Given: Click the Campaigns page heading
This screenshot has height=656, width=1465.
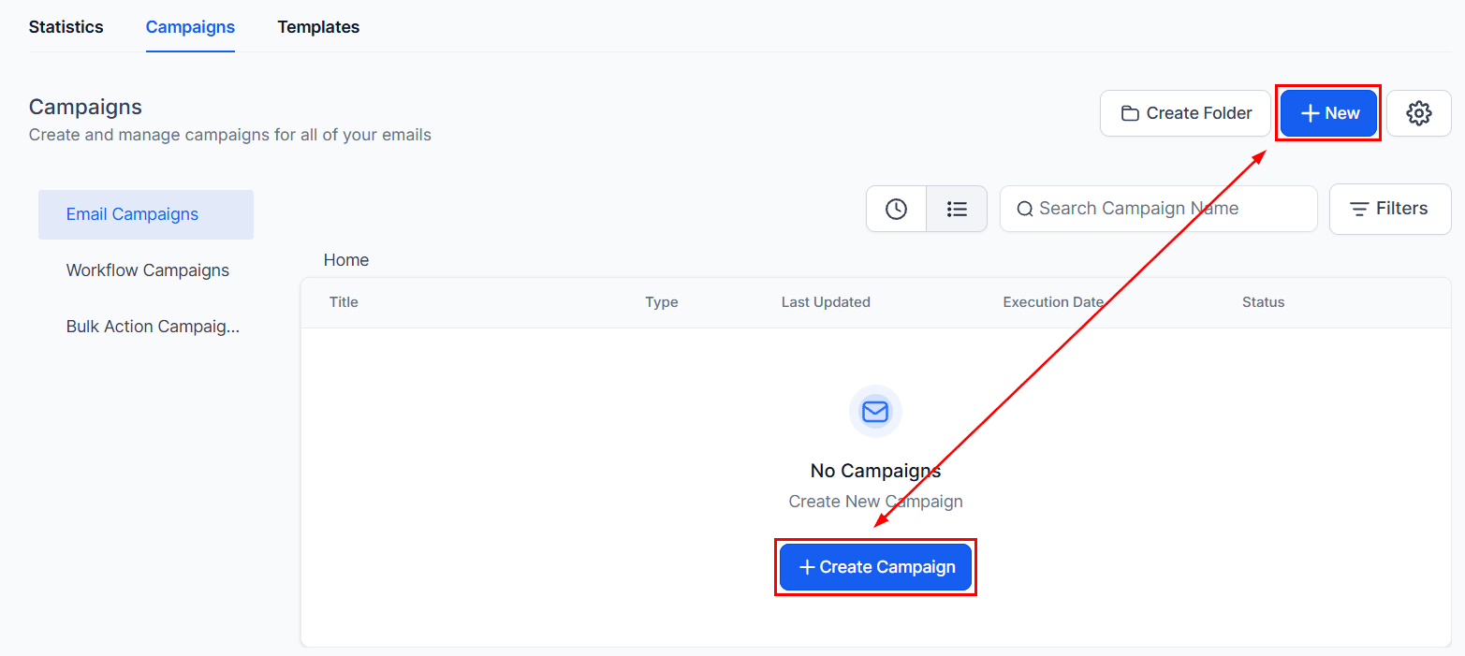Looking at the screenshot, I should (85, 107).
